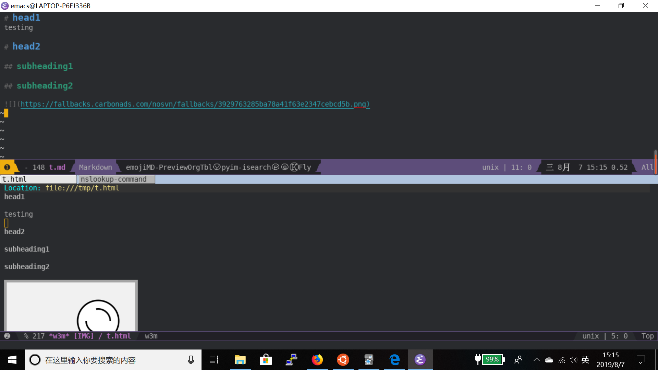Follow the file:///tmp/t.html location link
This screenshot has height=370, width=658.
coord(82,188)
